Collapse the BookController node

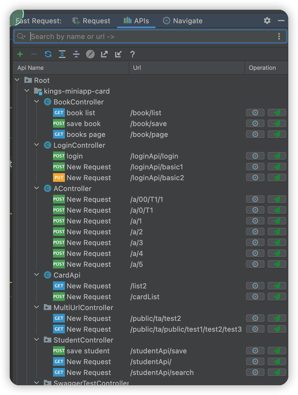point(37,102)
